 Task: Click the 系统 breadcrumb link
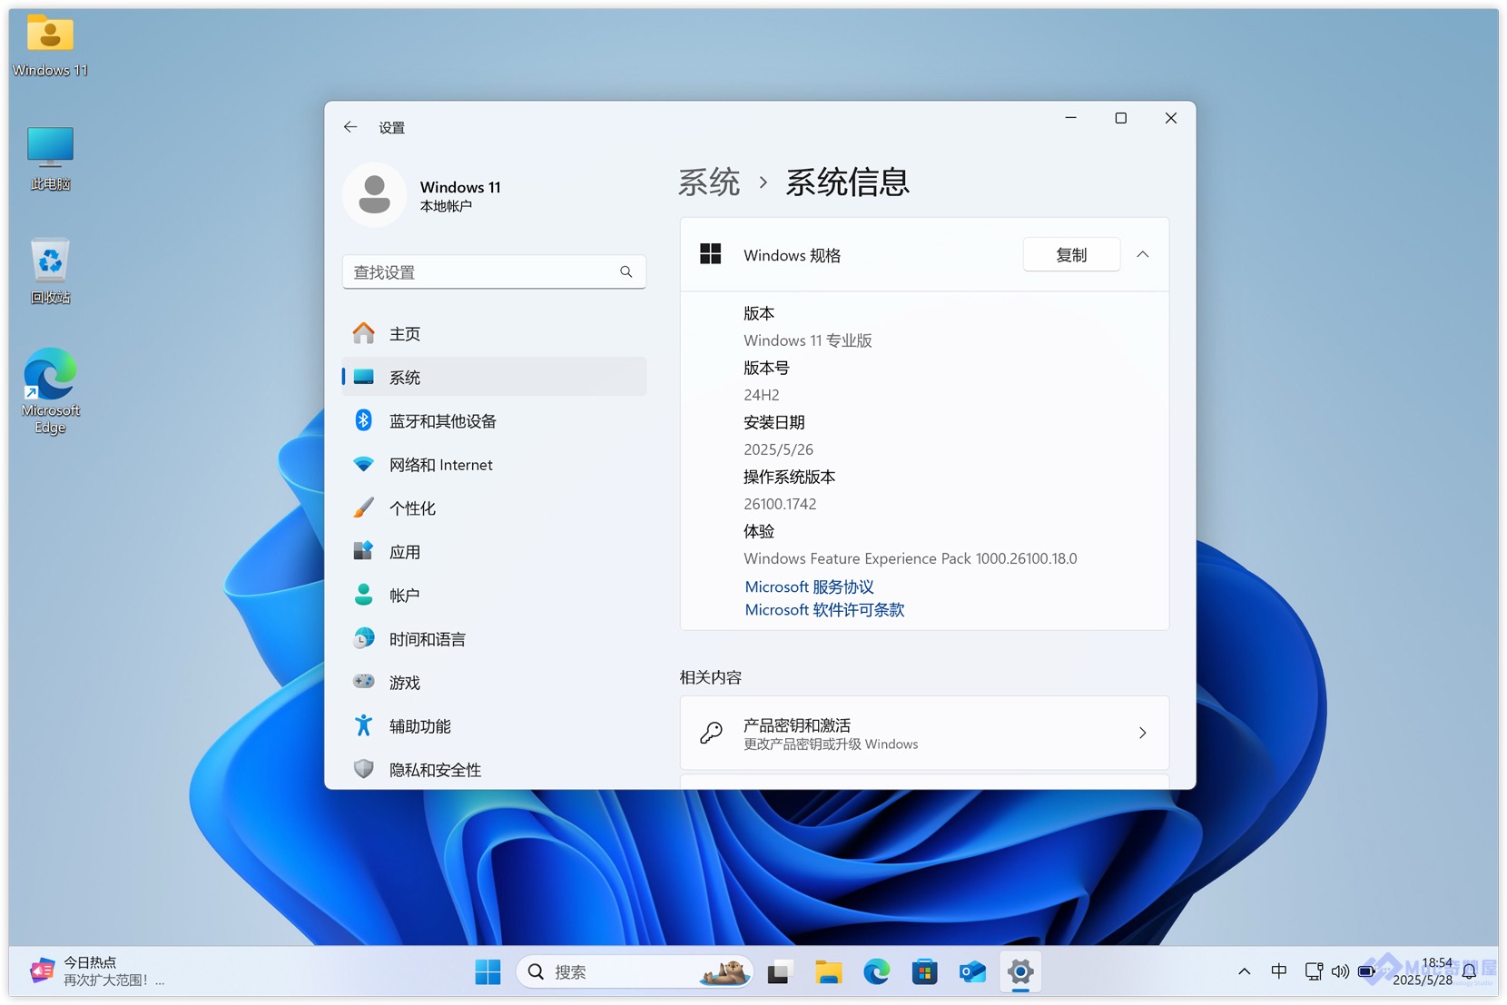tap(709, 182)
